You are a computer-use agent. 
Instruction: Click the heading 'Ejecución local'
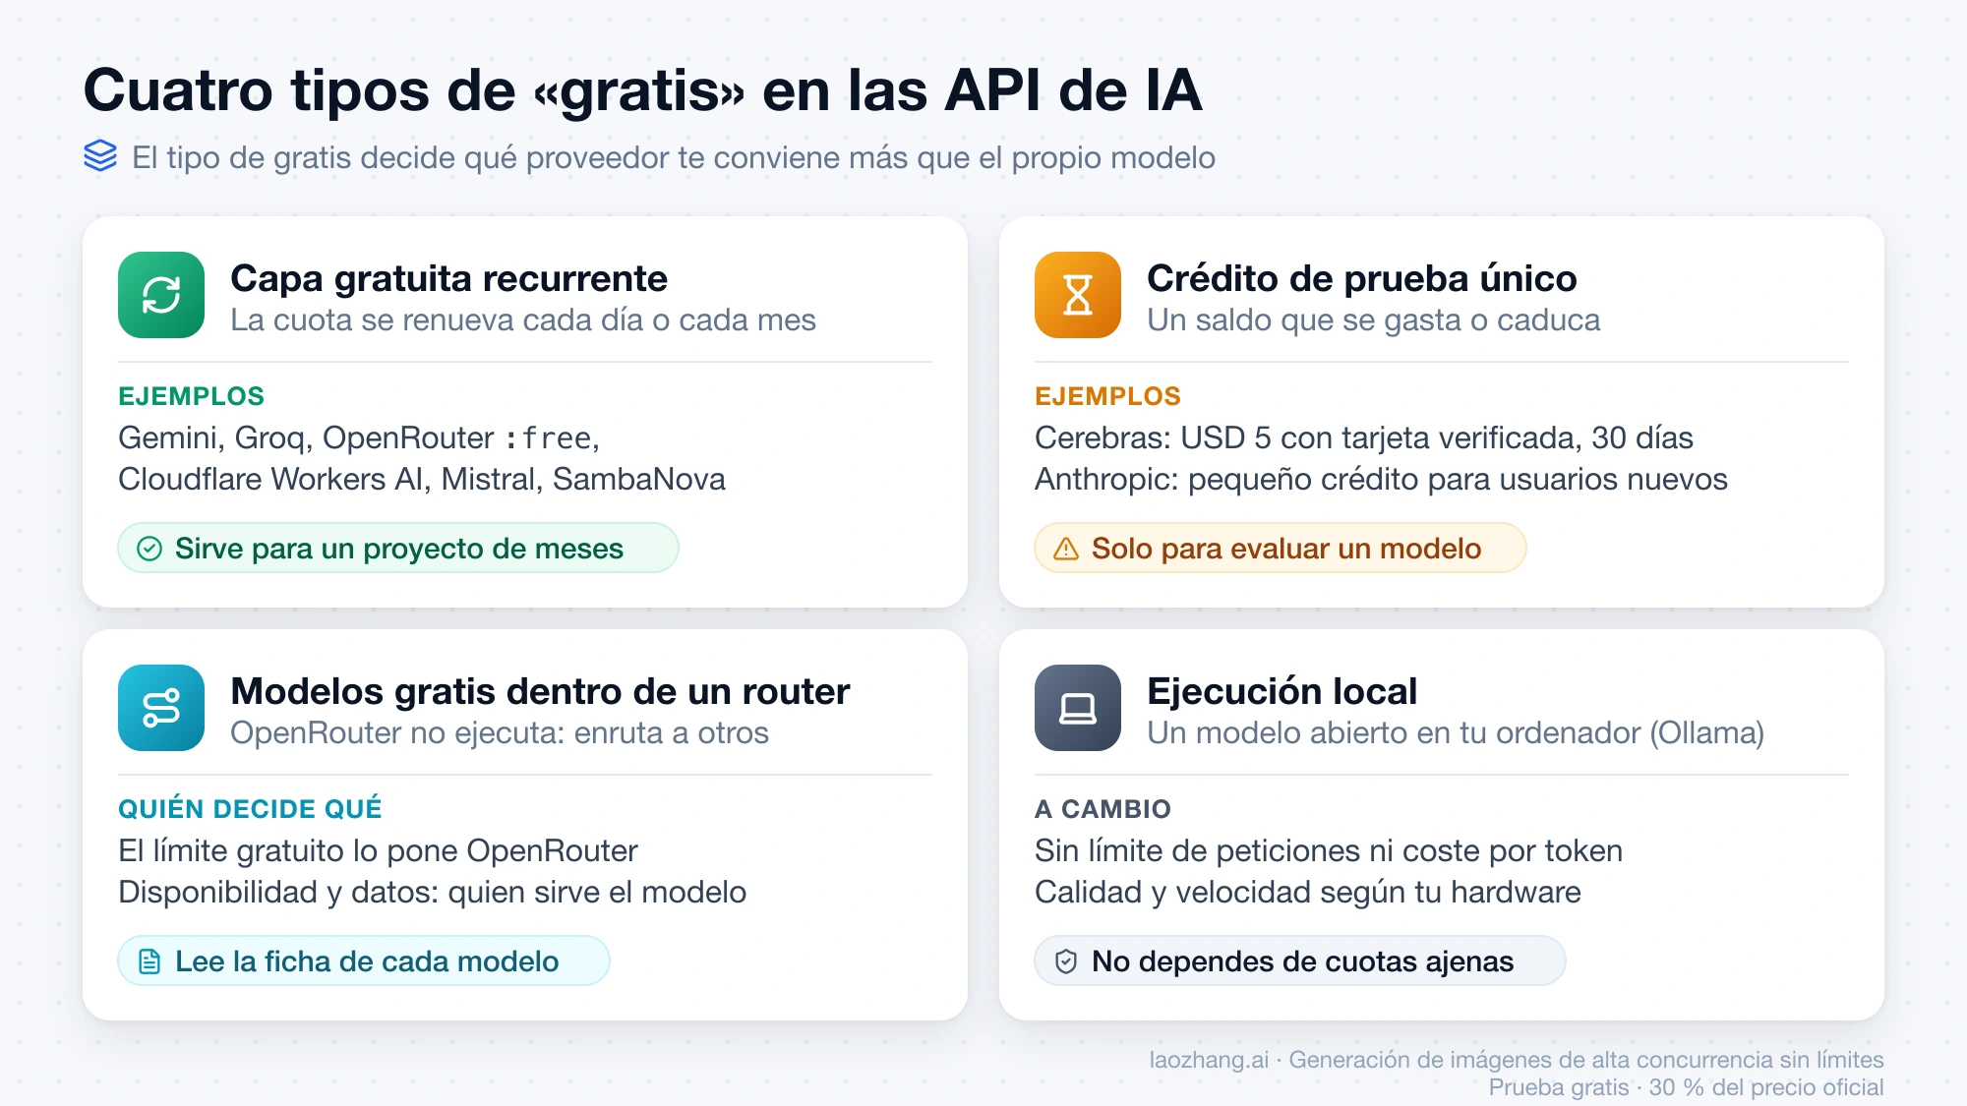click(x=1282, y=691)
